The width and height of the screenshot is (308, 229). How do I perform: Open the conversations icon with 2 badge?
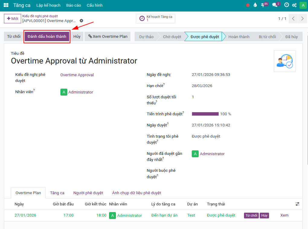pos(275,5)
